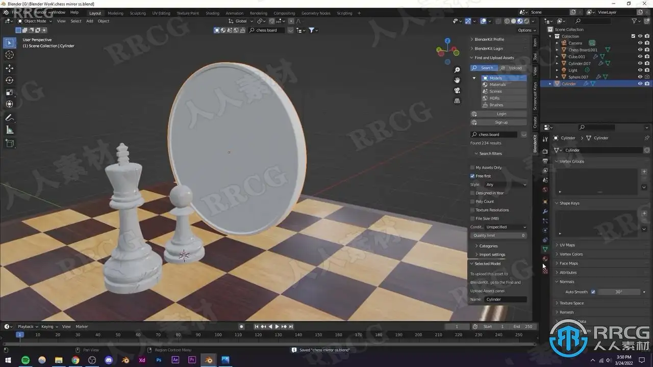The image size is (653, 367).
Task: Adjust the Quality limit slider
Action: pos(498,235)
